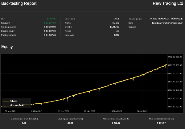
Task: Click the Equity section heading
Action: coord(7,47)
